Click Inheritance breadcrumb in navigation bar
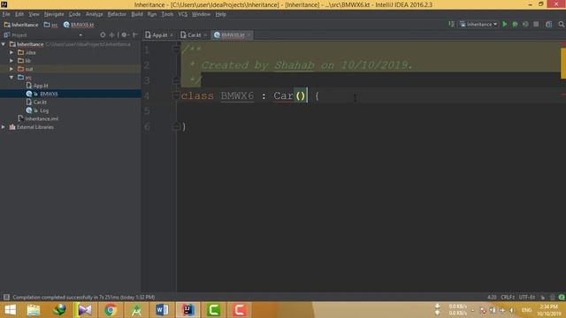Viewport: 566px width, 318px height. point(21,25)
